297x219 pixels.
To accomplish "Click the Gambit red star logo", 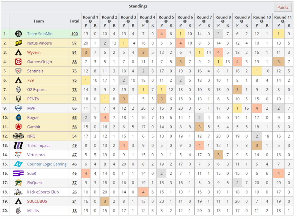I will tap(18, 127).
